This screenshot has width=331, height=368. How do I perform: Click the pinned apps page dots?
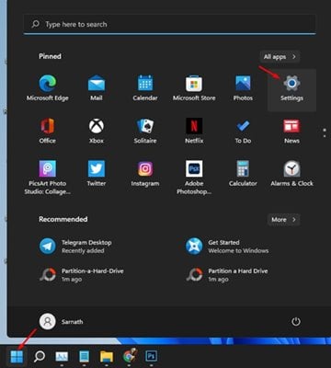(x=325, y=132)
